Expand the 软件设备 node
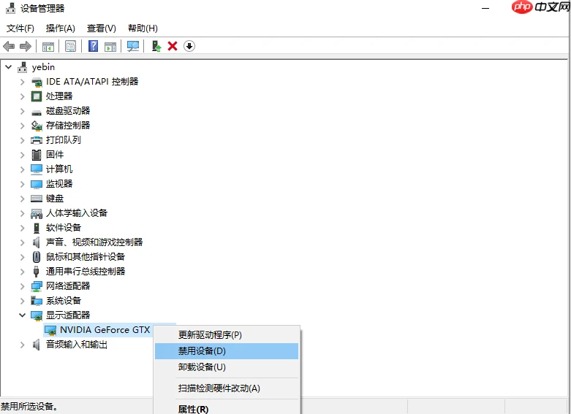The height and width of the screenshot is (414, 571). point(22,228)
